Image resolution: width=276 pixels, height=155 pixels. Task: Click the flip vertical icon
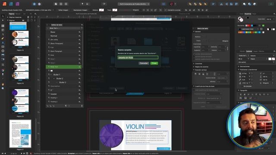pyautogui.click(x=226, y=4)
